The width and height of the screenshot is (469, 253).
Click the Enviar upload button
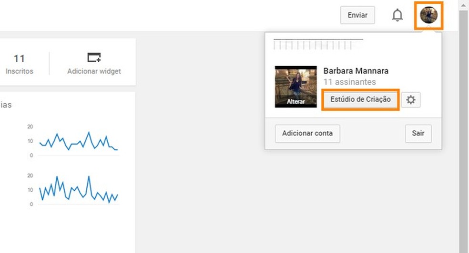(357, 15)
